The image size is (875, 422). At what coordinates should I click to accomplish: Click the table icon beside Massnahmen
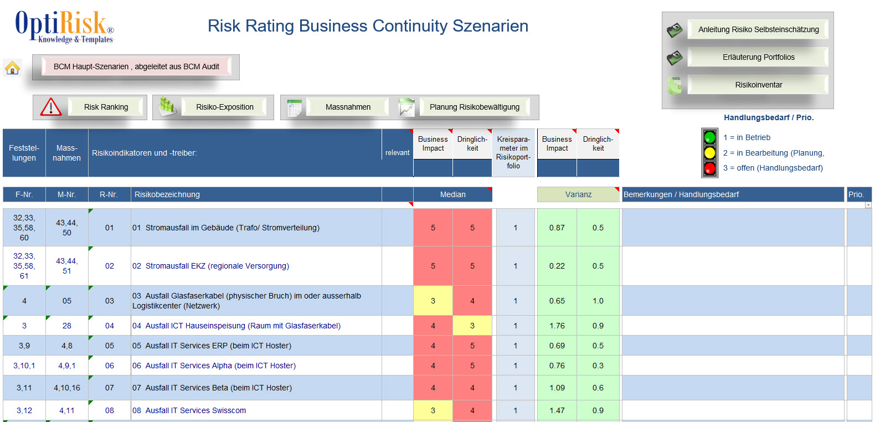point(294,107)
